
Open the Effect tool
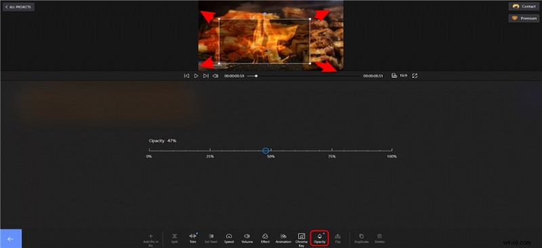[265, 239]
